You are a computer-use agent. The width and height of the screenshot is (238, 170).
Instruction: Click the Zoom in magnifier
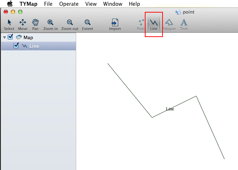click(x=51, y=25)
